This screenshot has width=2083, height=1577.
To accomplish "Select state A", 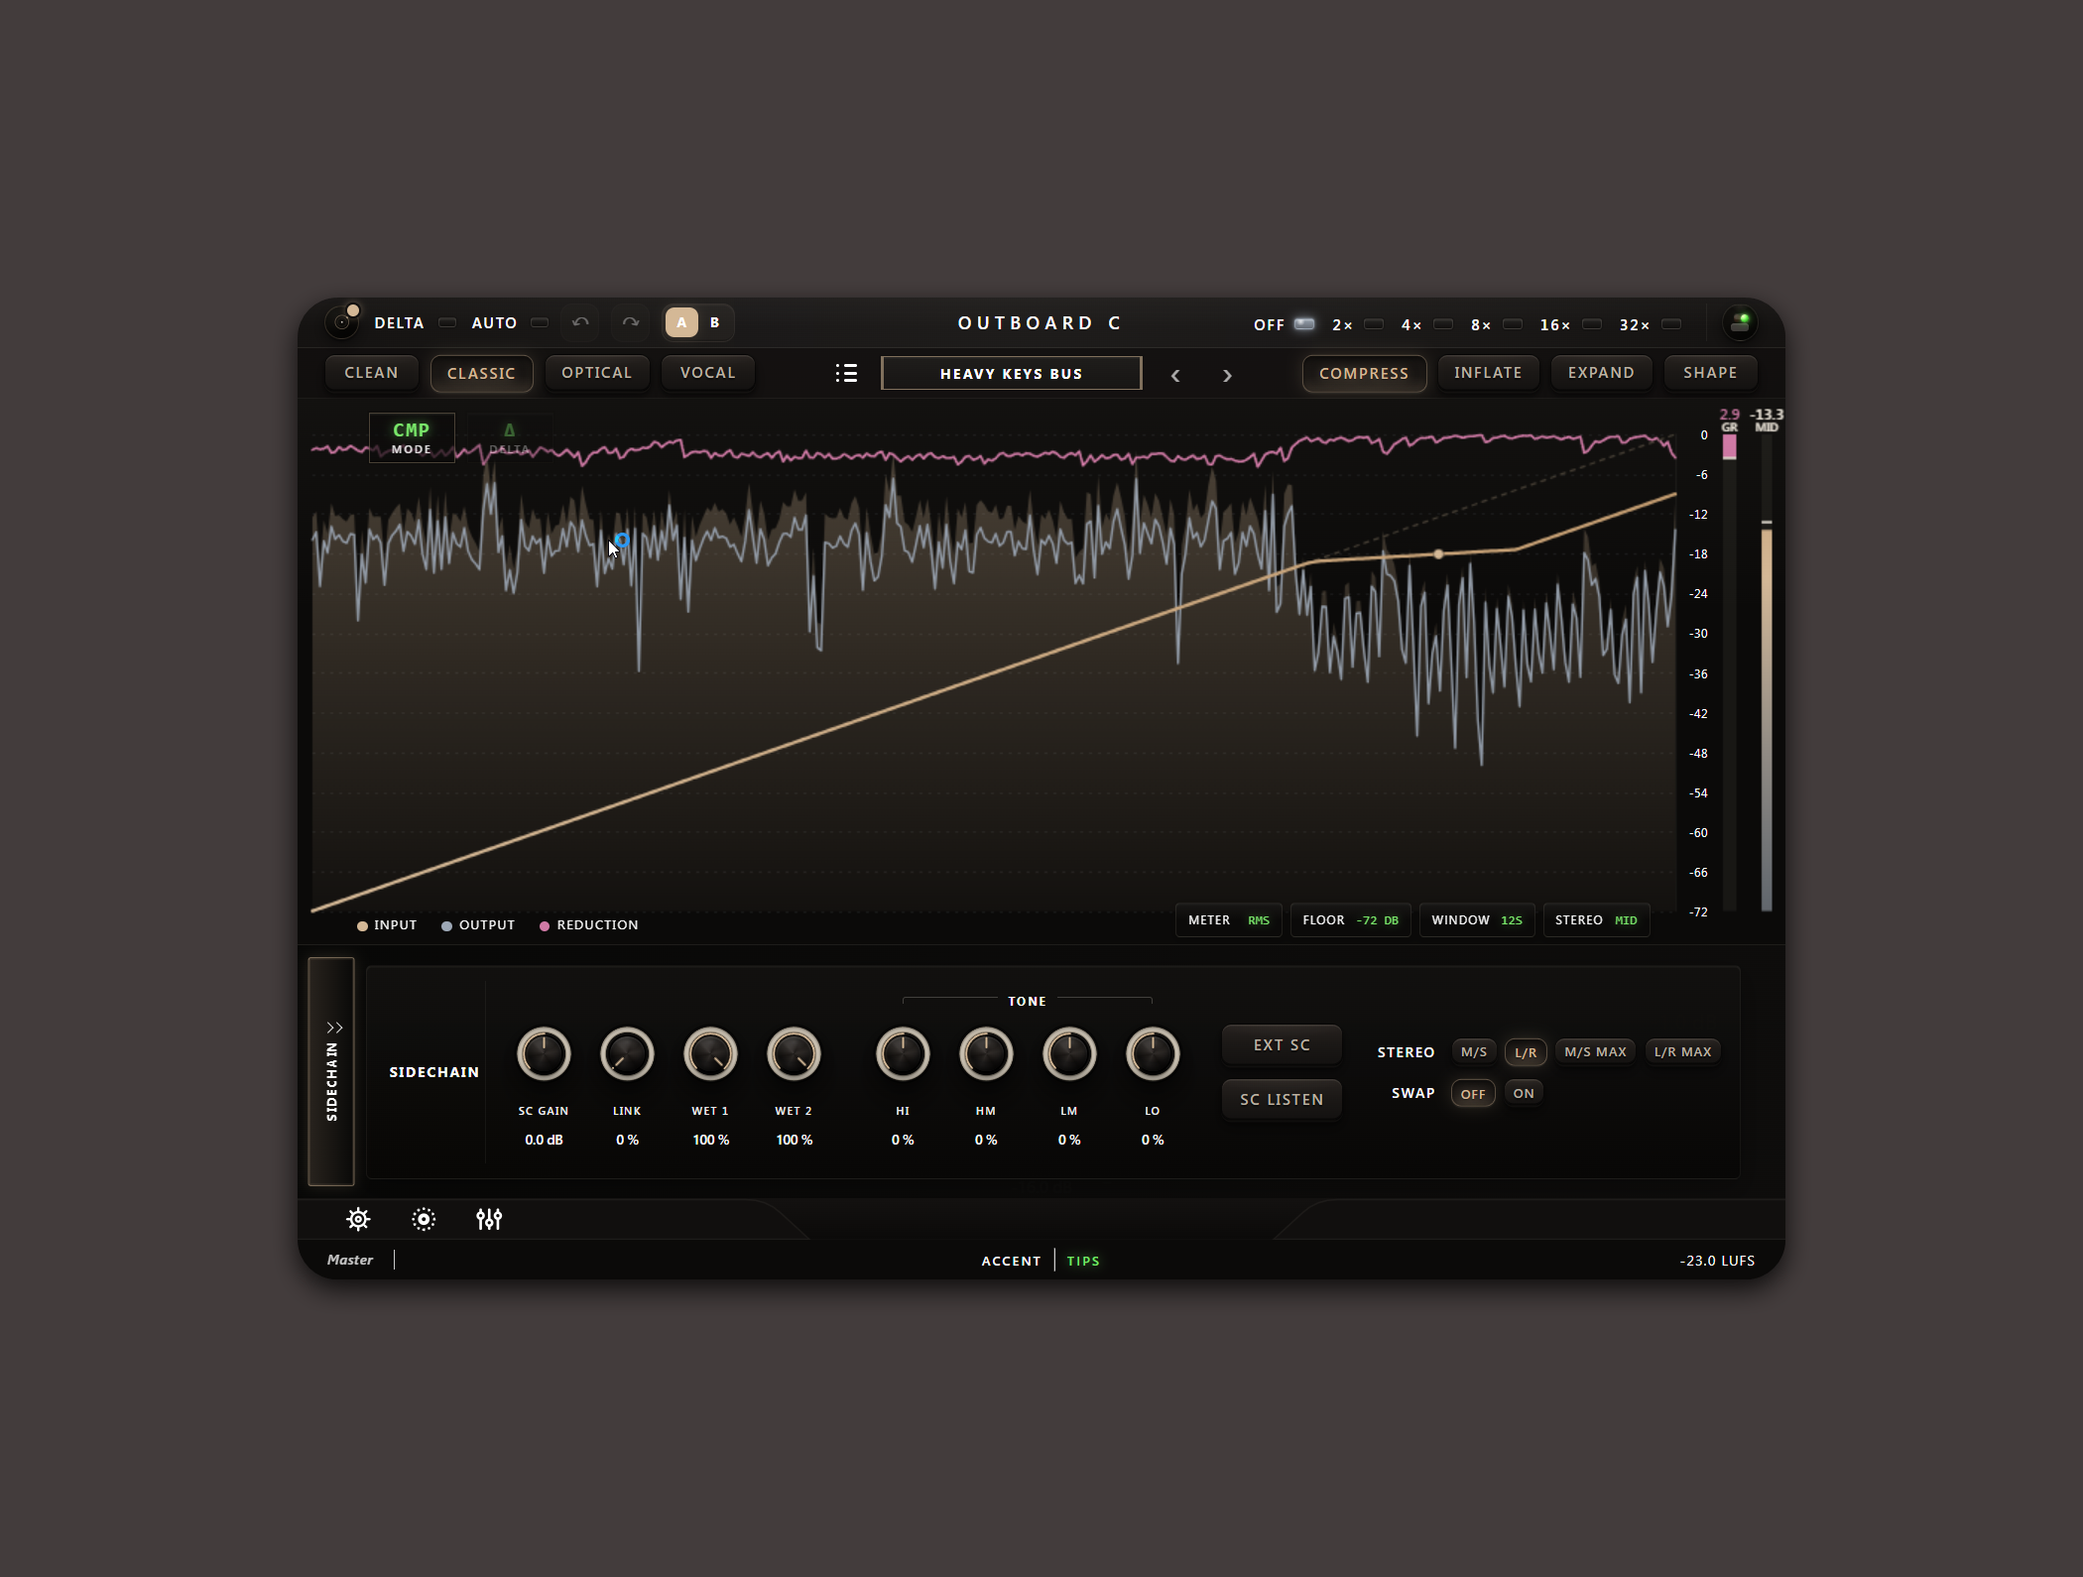I will [681, 322].
